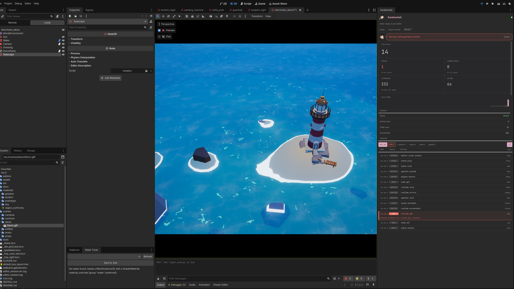Click the ruler mode triangle icon
Image resolution: width=514 pixels, height=289 pixels.
[203, 16]
